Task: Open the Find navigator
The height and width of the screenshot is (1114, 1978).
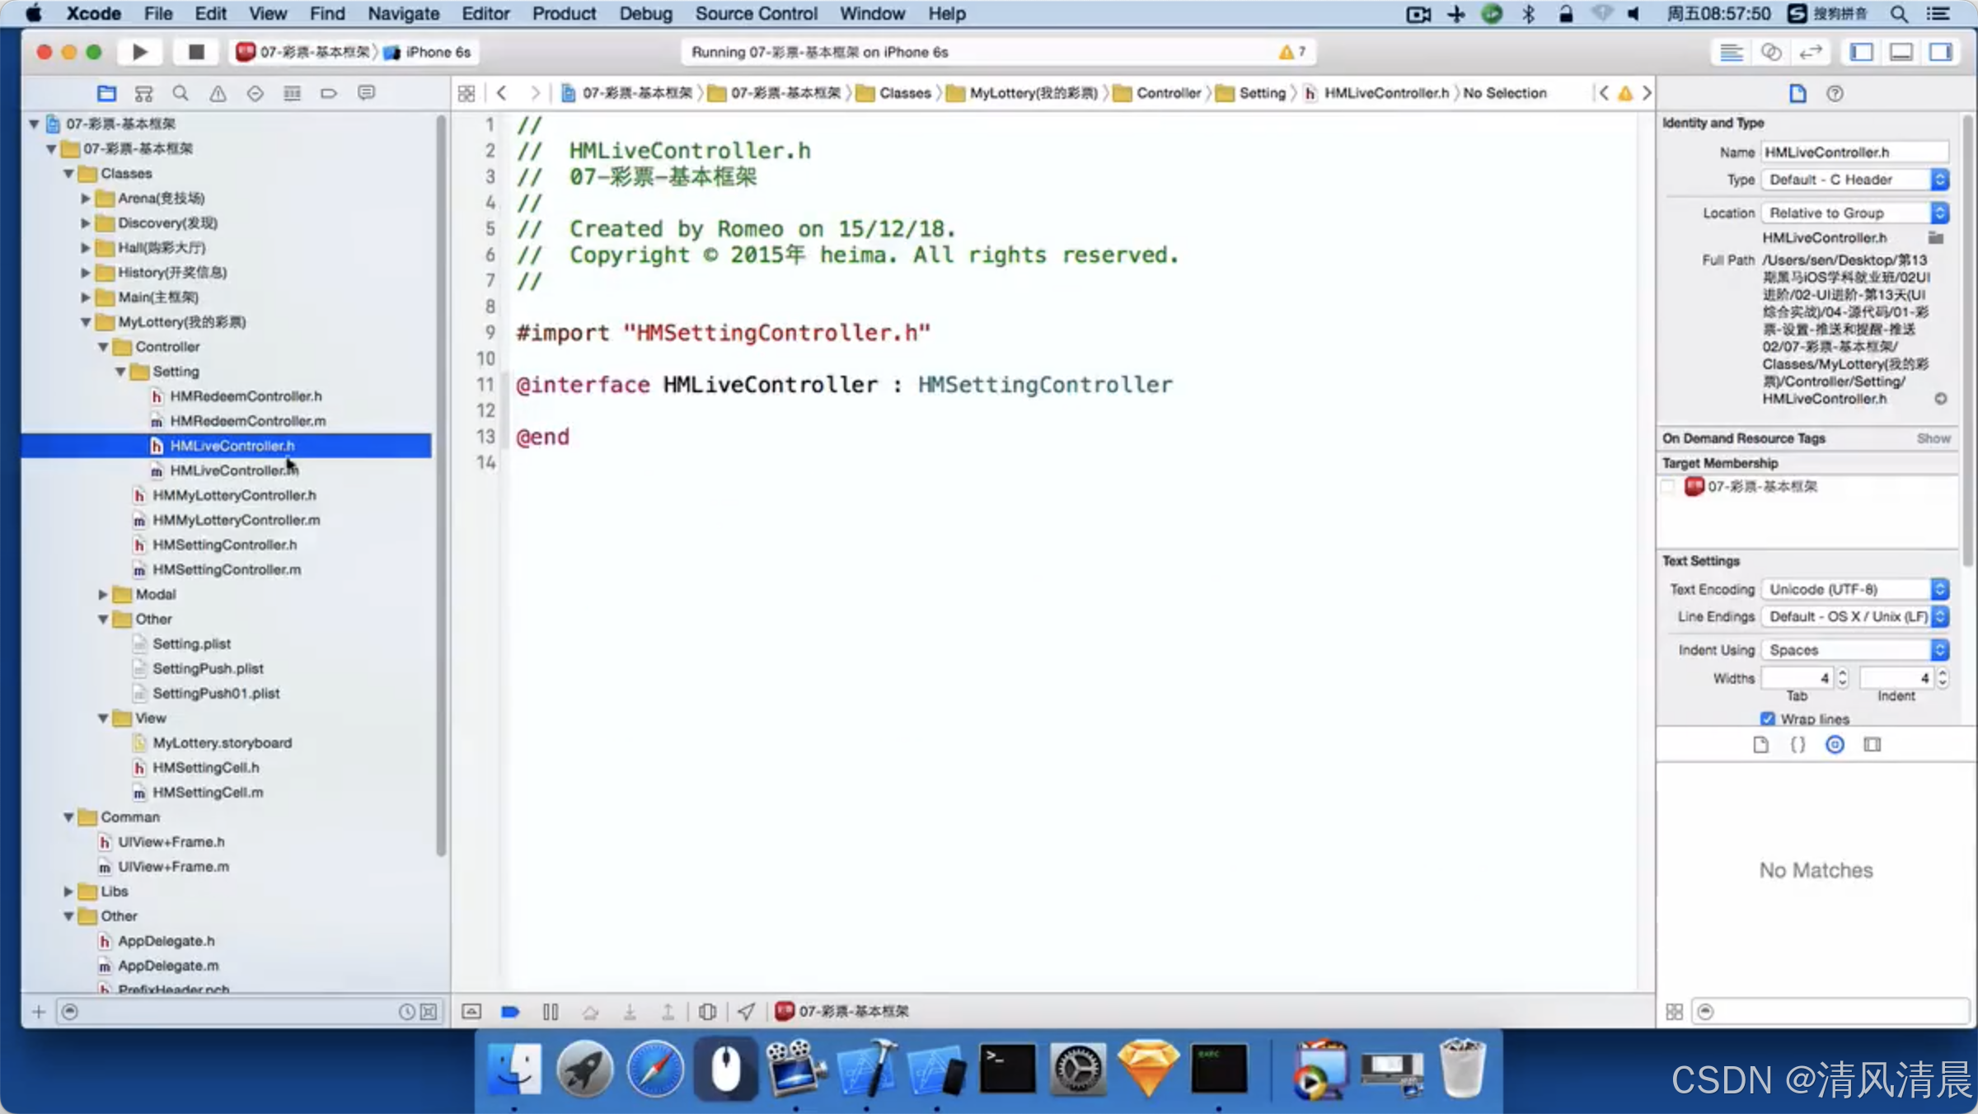Action: click(x=180, y=93)
